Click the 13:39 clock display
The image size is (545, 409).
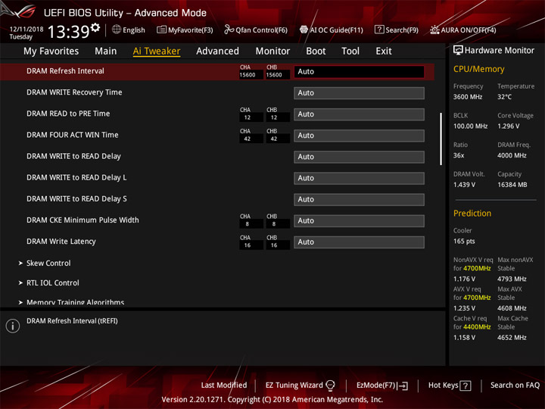[x=68, y=31]
